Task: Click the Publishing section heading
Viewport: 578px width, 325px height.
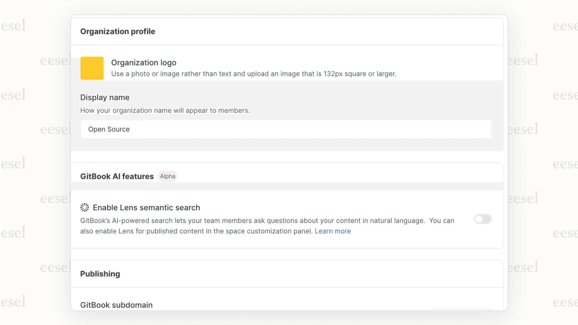Action: pos(100,274)
